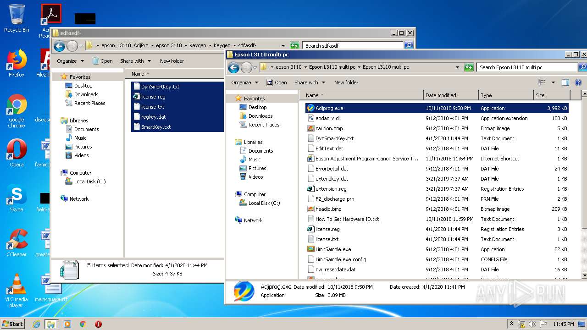Open recent pages dropdown in Epson L3110 window

(x=255, y=68)
